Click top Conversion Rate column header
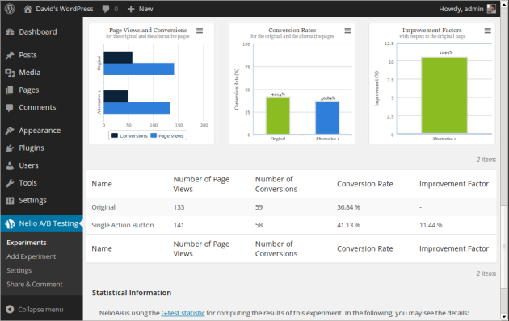This screenshot has height=321, width=509. click(365, 184)
